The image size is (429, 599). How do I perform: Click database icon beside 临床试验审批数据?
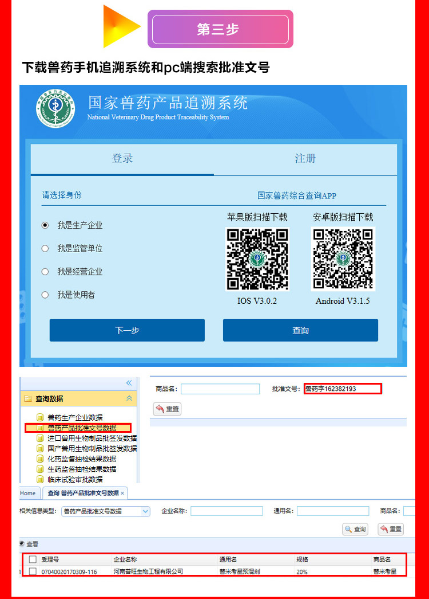[40, 479]
